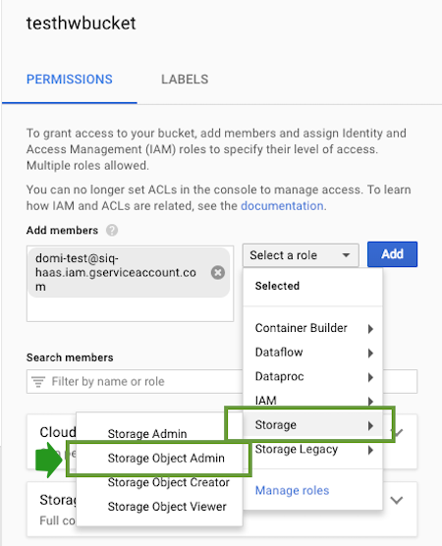Click the blue Add button
442x546 pixels.
pyautogui.click(x=392, y=254)
